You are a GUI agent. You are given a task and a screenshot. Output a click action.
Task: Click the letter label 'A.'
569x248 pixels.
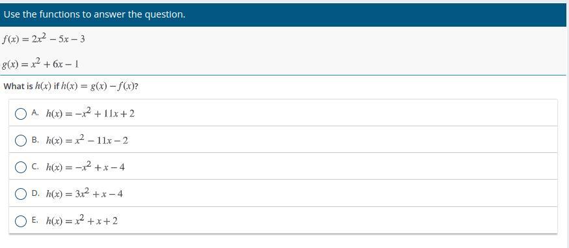pyautogui.click(x=35, y=113)
